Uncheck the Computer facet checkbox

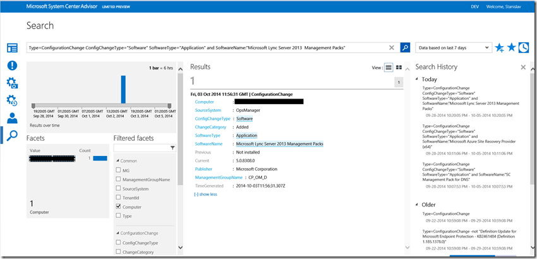click(119, 207)
